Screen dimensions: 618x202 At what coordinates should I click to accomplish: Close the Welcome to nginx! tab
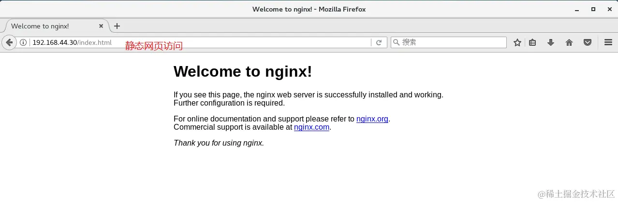coord(101,26)
